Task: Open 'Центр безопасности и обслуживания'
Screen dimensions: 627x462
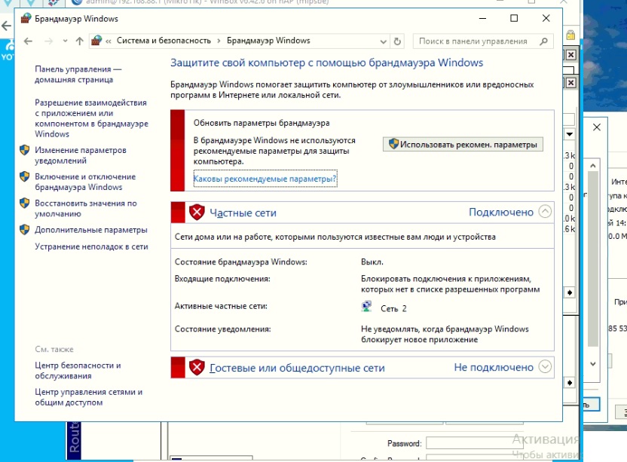Action: [x=78, y=371]
